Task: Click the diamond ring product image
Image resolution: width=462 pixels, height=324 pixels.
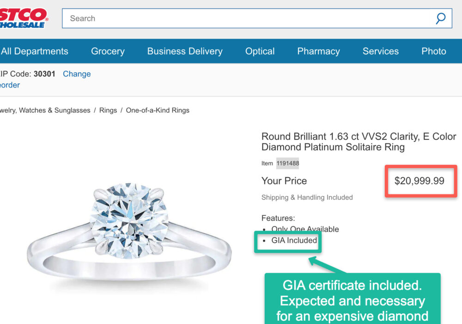Action: (129, 231)
